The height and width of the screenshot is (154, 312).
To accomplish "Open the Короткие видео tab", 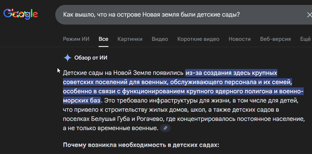I will (198, 39).
